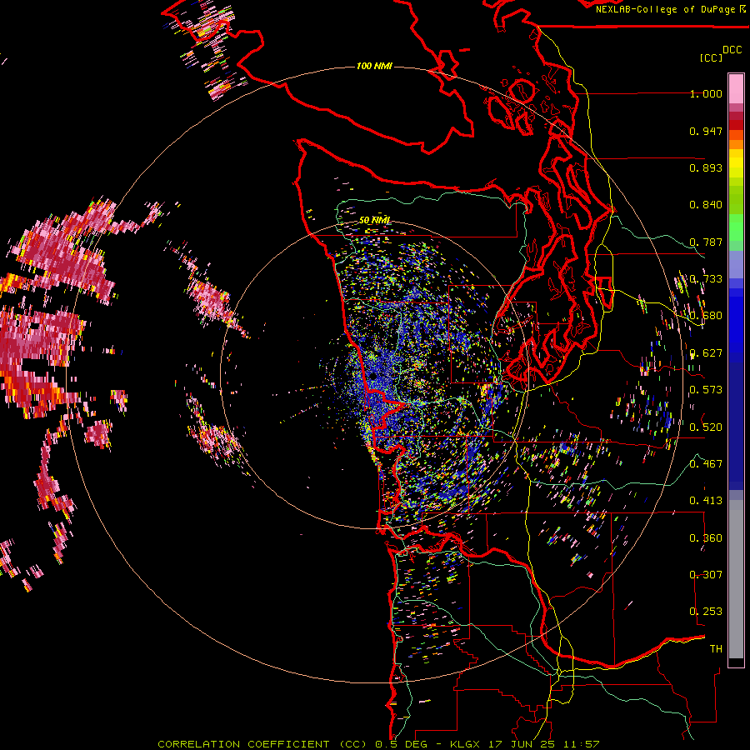The width and height of the screenshot is (750, 750).
Task: Click the 0.840 legend value
Action: point(706,205)
